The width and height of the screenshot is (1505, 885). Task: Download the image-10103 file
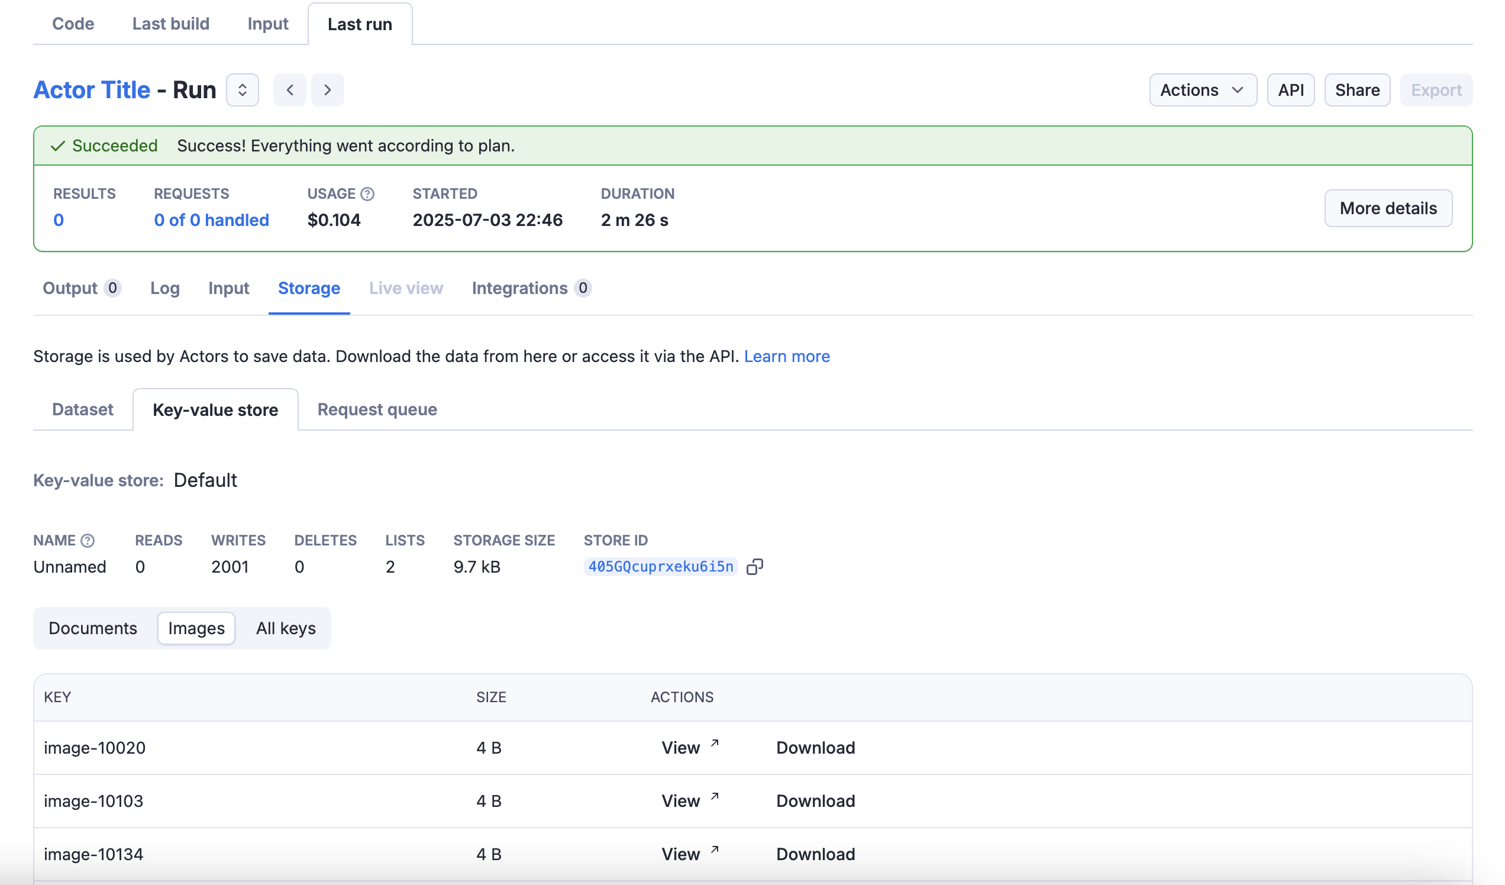pyautogui.click(x=815, y=801)
